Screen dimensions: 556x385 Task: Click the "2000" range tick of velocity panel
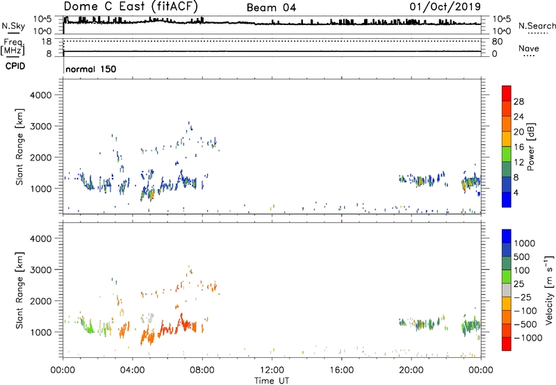click(41, 301)
